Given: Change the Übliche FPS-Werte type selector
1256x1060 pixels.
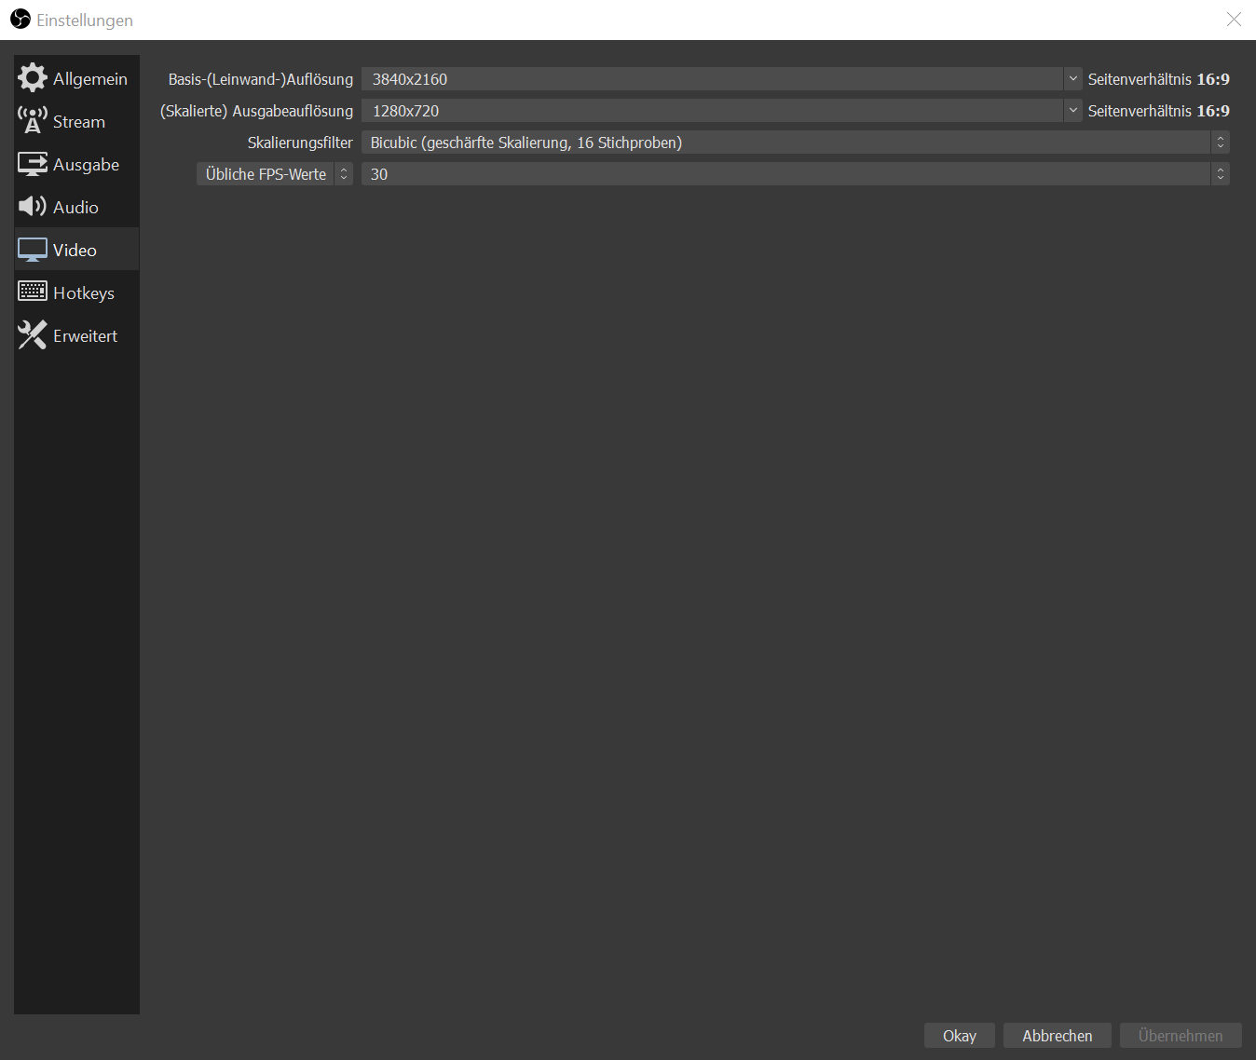Looking at the screenshot, I should 274,174.
